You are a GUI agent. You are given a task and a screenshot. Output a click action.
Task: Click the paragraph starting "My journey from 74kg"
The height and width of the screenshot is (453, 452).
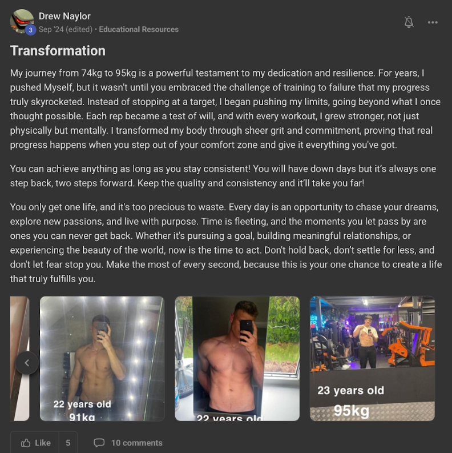(x=225, y=109)
